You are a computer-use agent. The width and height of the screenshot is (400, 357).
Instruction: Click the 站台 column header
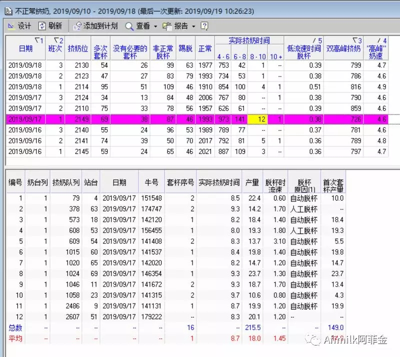click(91, 182)
